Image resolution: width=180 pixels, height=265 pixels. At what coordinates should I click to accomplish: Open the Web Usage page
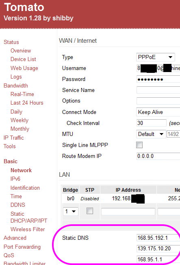coord(24,68)
